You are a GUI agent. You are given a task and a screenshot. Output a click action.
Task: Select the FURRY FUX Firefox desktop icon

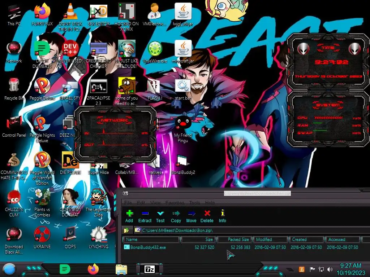[x=42, y=14]
